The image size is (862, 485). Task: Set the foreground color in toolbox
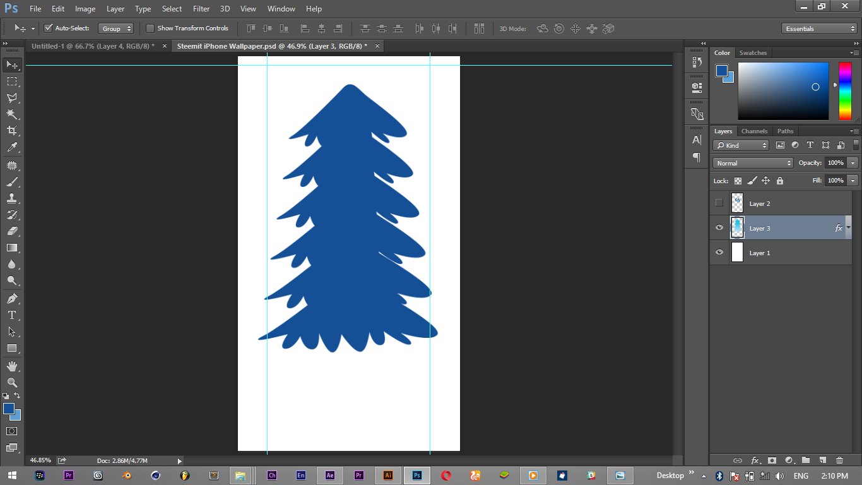pyautogui.click(x=9, y=409)
